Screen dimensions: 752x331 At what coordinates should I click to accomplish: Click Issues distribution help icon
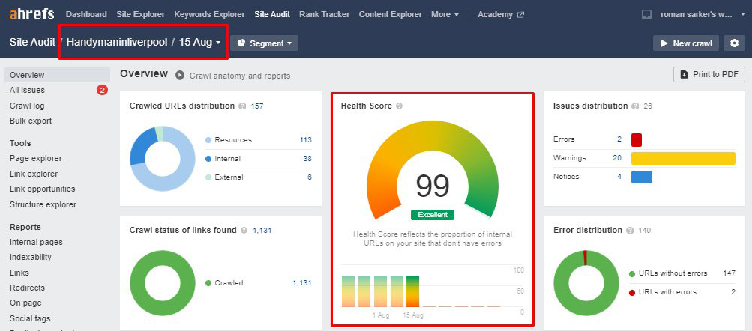pyautogui.click(x=635, y=106)
